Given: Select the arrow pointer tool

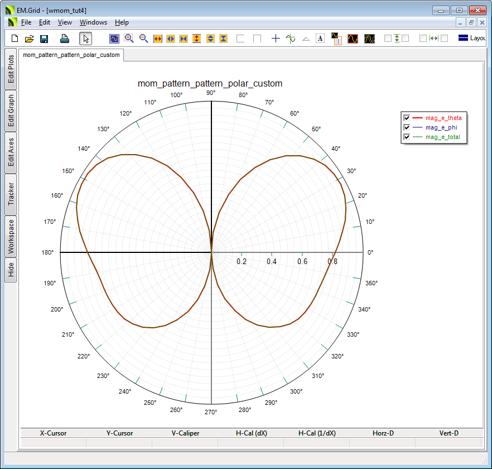Looking at the screenshot, I should (85, 39).
